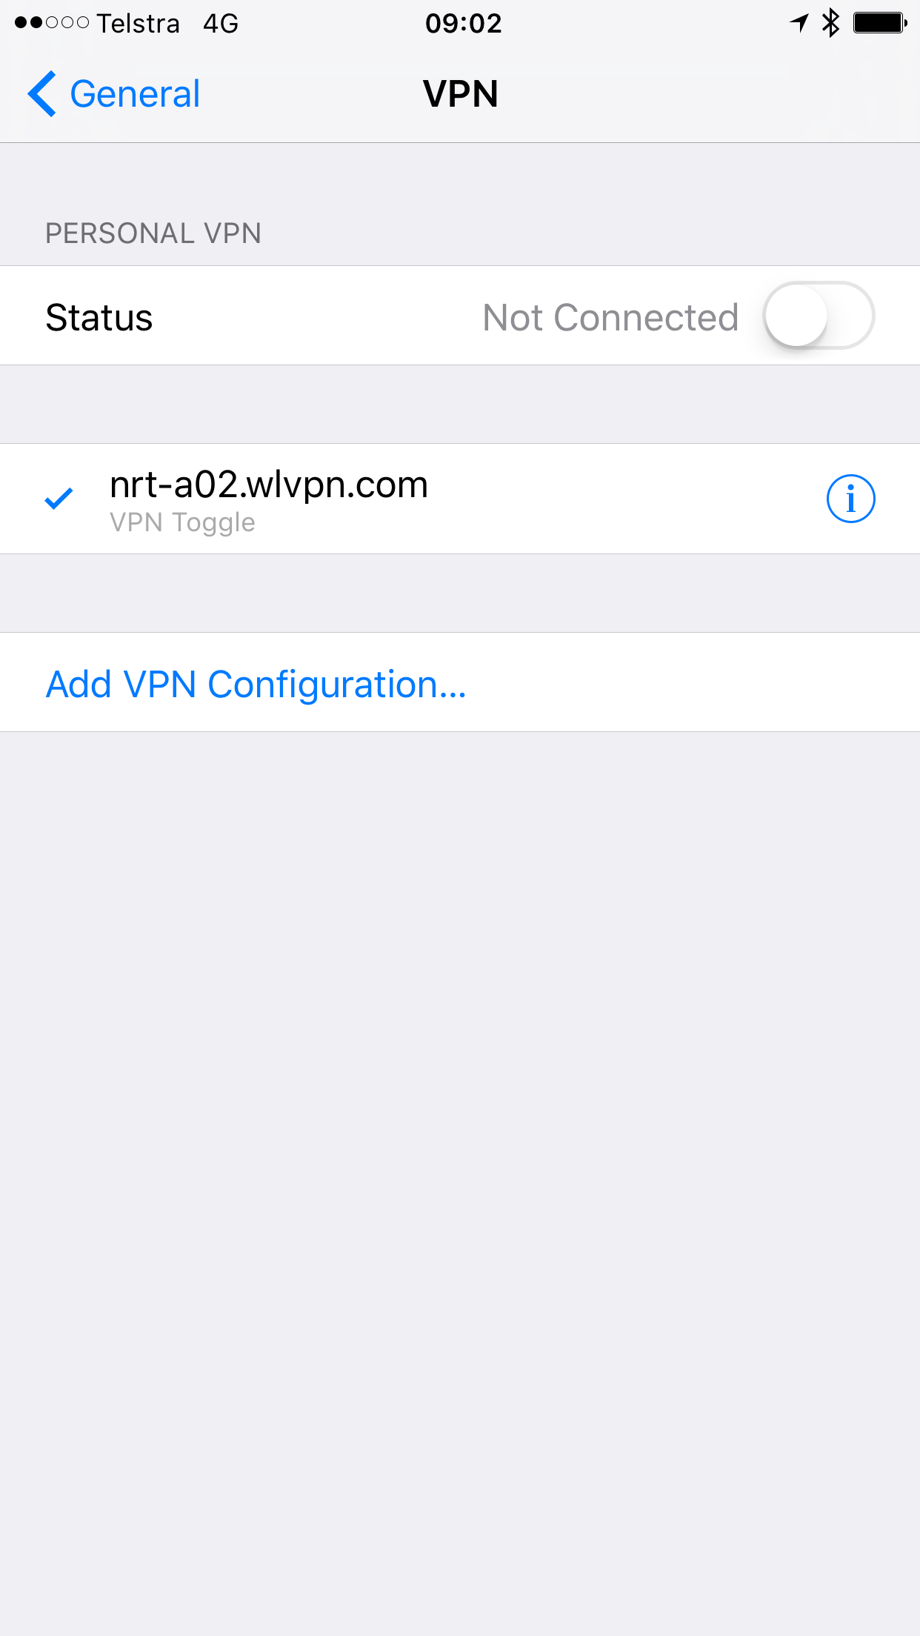Toggle the VPN Status switch on

tap(819, 316)
